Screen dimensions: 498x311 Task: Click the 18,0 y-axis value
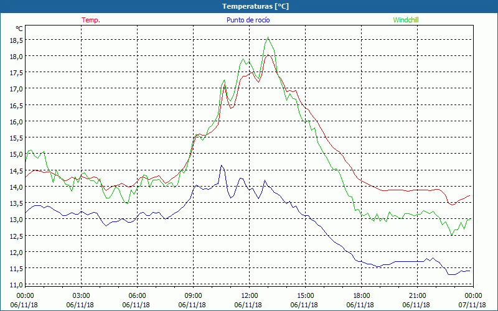tap(16, 57)
